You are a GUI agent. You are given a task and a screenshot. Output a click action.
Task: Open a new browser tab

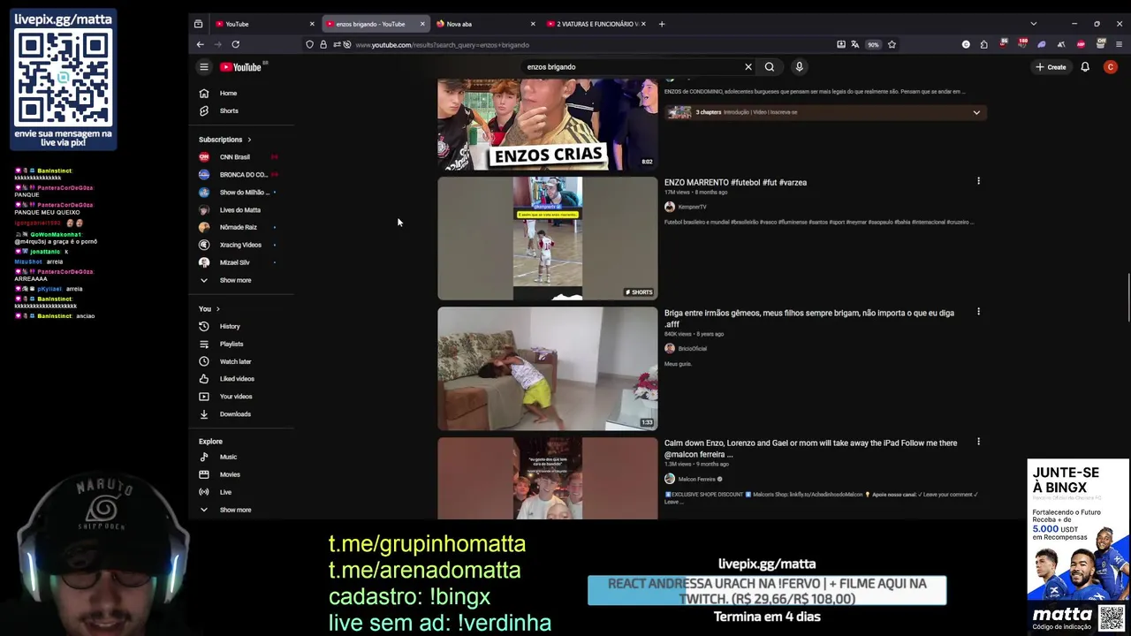pyautogui.click(x=662, y=24)
